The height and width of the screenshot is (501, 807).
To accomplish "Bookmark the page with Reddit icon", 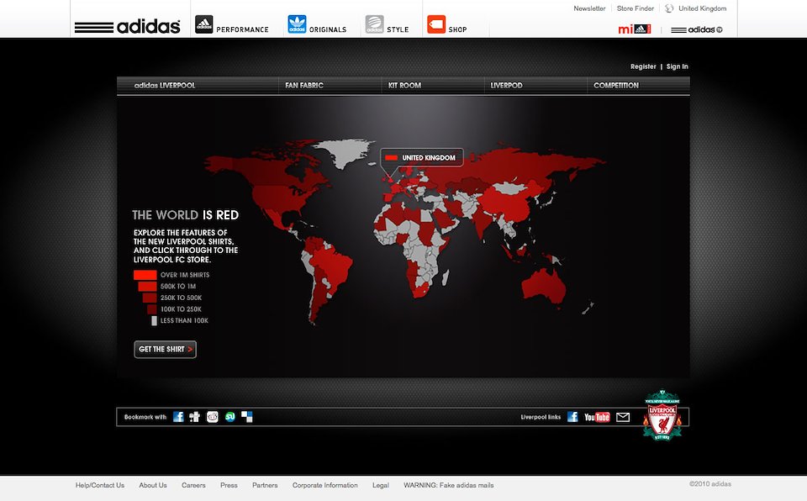I will 213,417.
